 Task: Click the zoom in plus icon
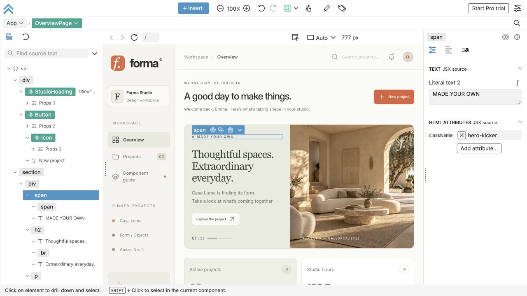[x=247, y=8]
